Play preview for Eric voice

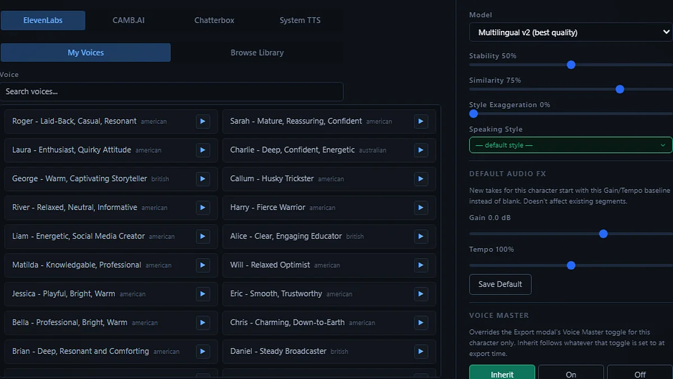point(421,294)
